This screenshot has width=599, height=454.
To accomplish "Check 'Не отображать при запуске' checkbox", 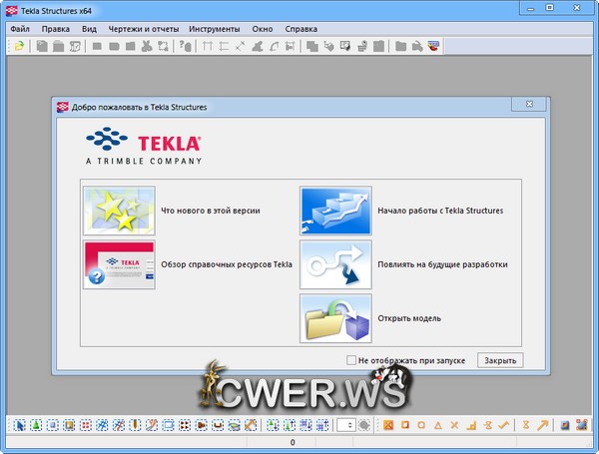I will point(351,360).
